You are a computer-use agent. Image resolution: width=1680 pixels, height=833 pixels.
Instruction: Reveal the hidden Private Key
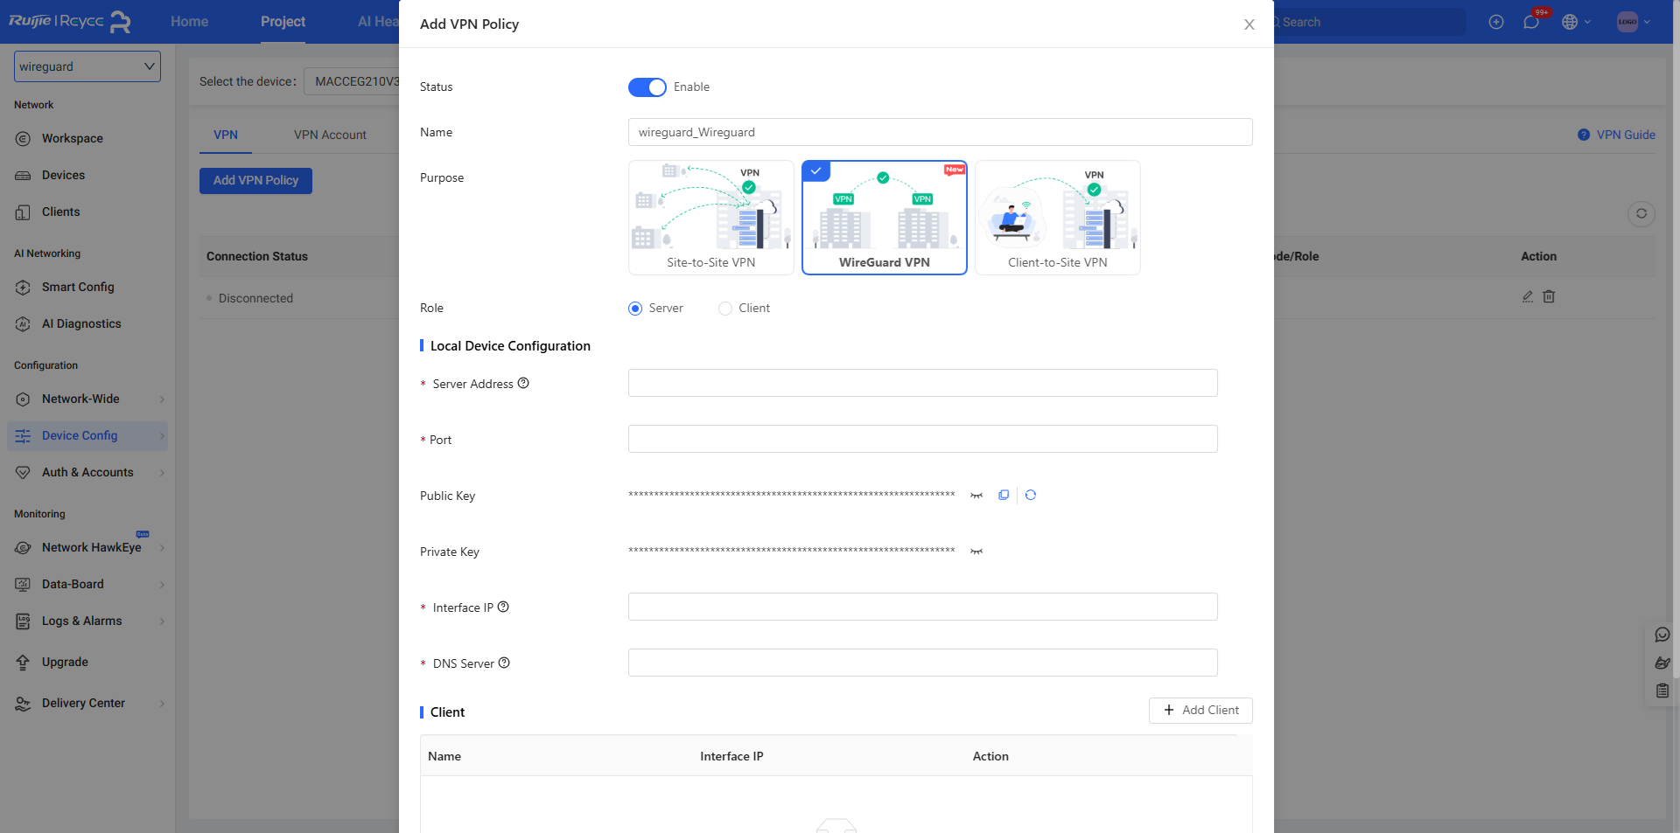[976, 552]
